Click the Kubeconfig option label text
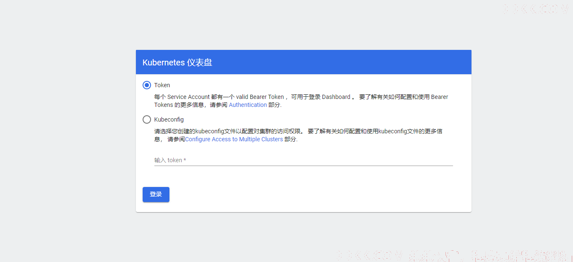 (169, 119)
